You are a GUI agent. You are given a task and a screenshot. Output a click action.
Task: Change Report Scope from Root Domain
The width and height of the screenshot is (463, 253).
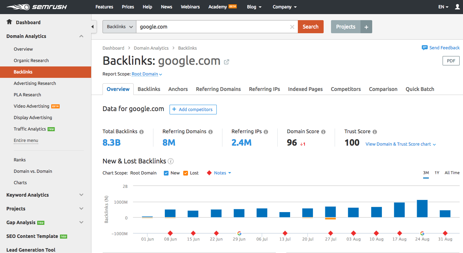(147, 74)
